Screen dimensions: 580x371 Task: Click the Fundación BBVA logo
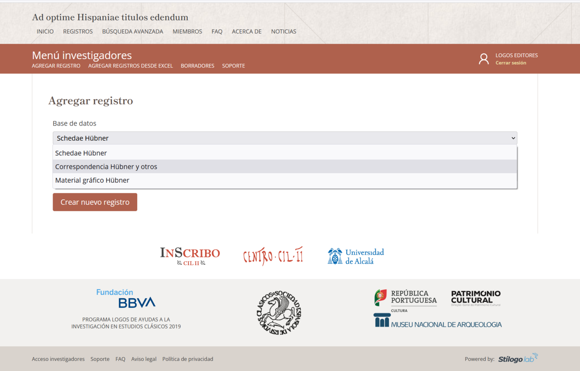click(125, 298)
